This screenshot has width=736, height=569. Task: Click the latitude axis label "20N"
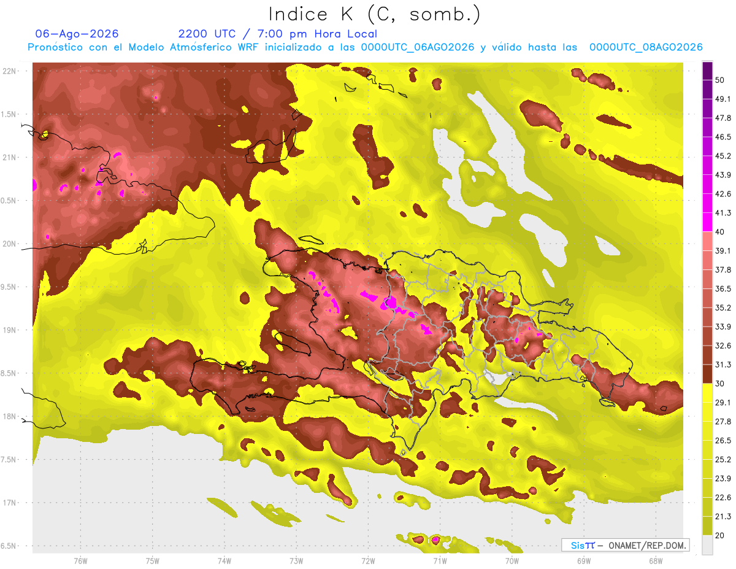point(9,244)
